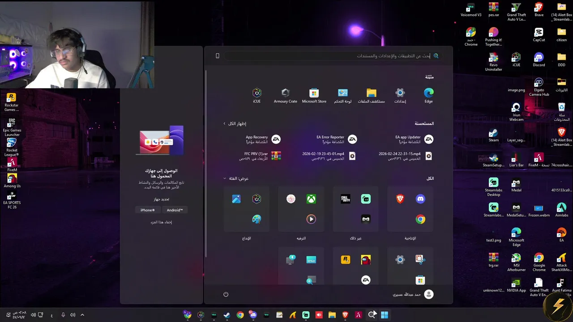Open pinned Settings gear (إعدادات)
This screenshot has height=322, width=573.
click(x=400, y=96)
